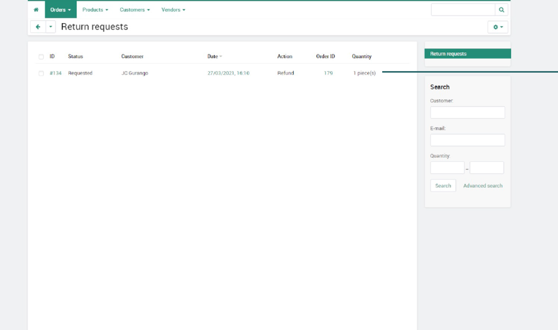Click the Customer column header

click(133, 56)
